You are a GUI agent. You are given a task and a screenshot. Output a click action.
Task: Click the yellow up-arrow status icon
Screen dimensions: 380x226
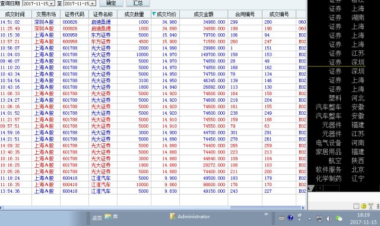pos(363,206)
